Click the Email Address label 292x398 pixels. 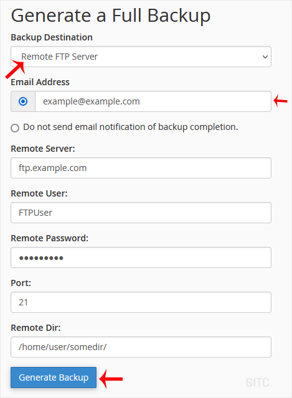tap(40, 82)
